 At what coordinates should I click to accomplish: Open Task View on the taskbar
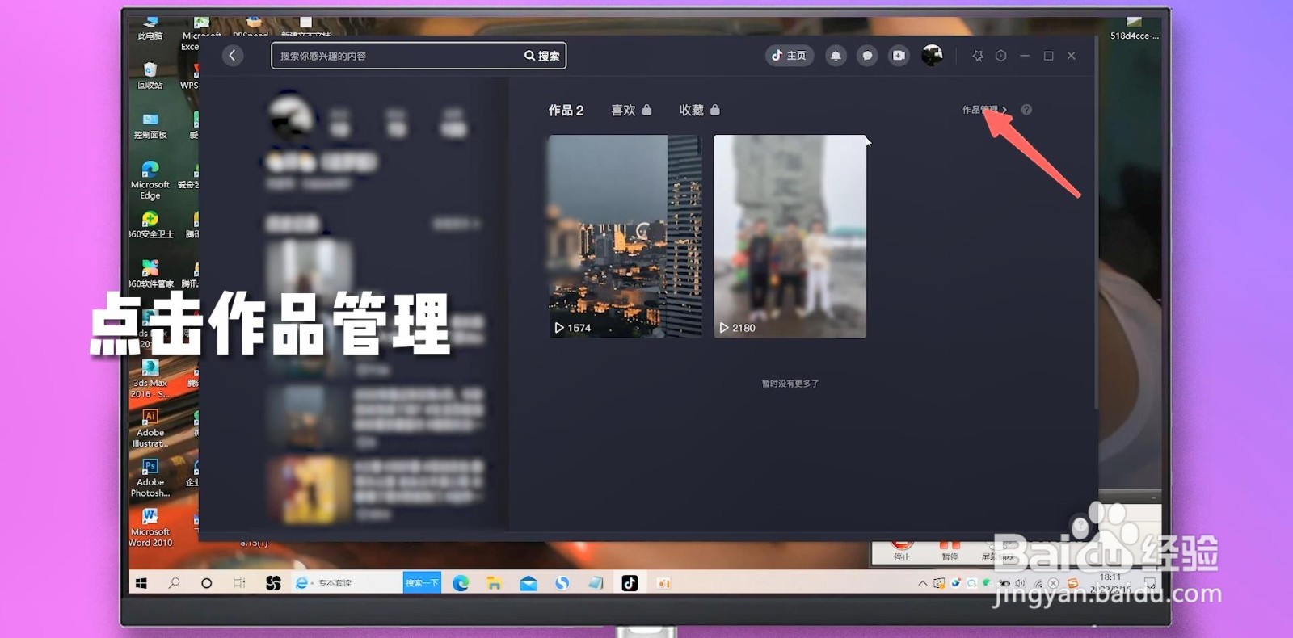[239, 583]
